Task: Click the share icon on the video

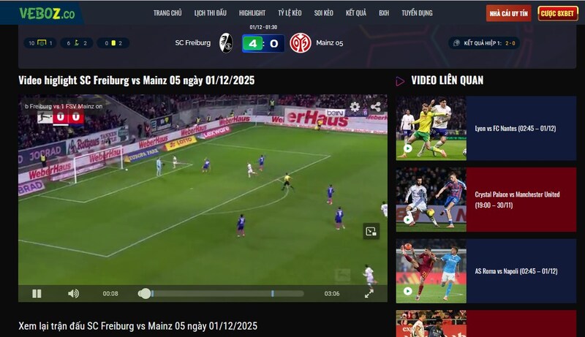Action: [375, 106]
